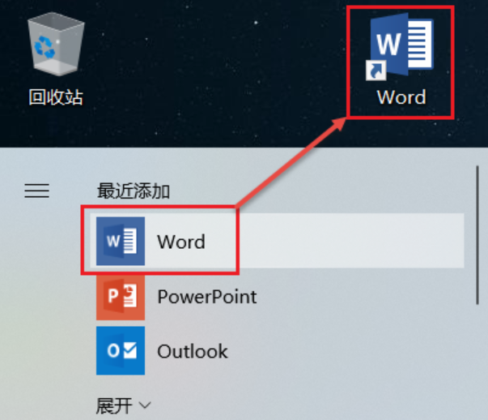
Task: Launch Word from the recently added list
Action: tap(277, 241)
